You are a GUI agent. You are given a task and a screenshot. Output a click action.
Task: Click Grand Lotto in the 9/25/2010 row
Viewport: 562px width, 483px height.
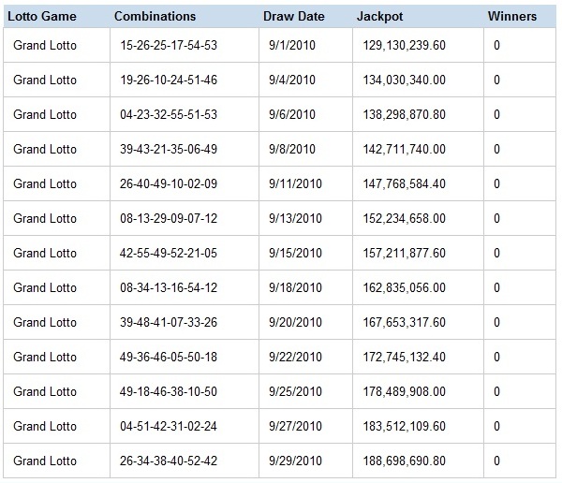pyautogui.click(x=45, y=391)
